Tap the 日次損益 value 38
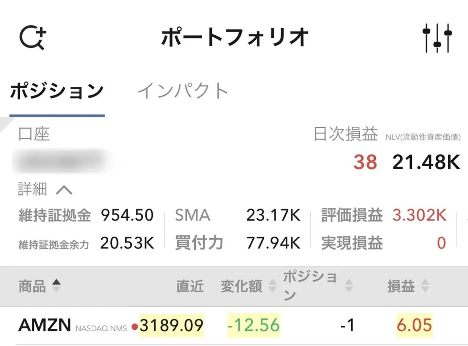Screen dimensions: 468x346 [365, 162]
